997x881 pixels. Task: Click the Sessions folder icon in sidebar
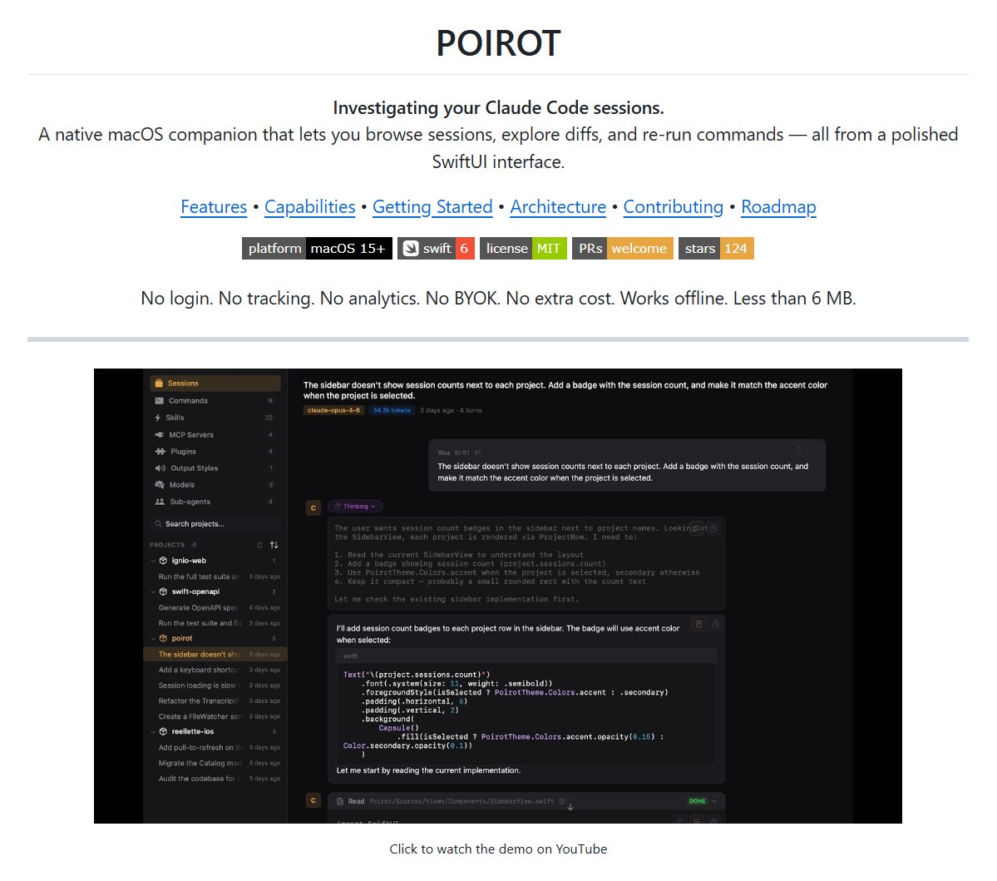[x=159, y=383]
